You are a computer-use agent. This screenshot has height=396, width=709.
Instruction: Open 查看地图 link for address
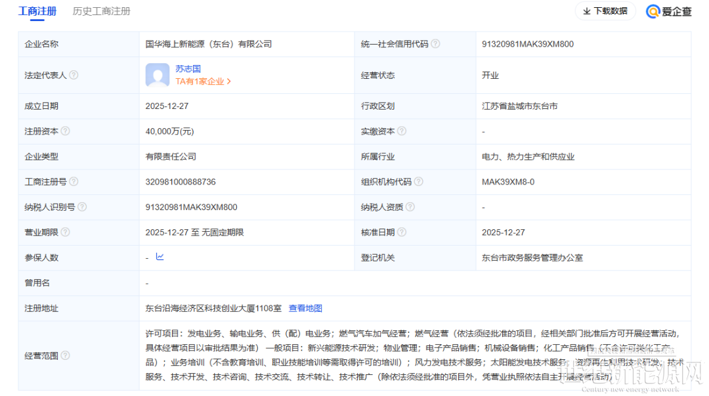tap(305, 308)
